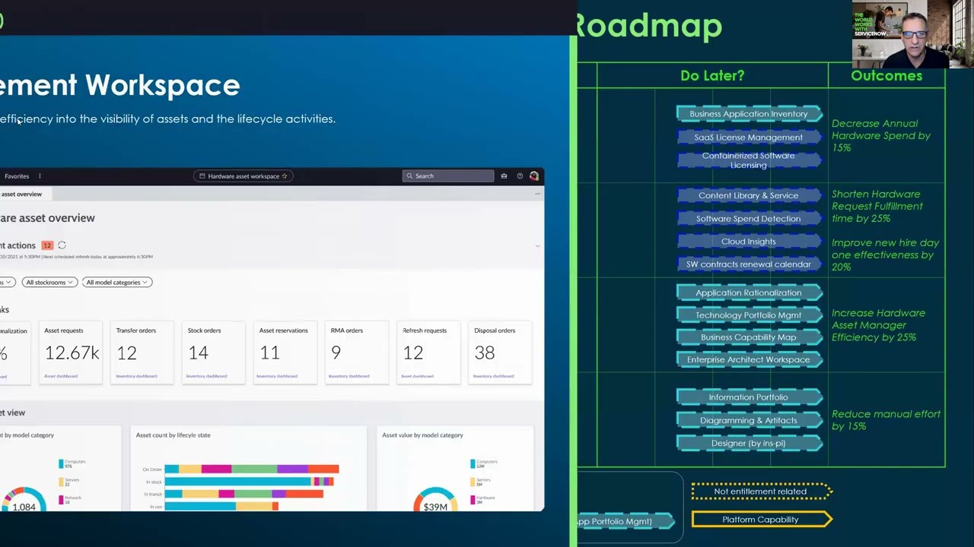Click the Computers legend entry in left chart
Viewport: 974px width, 547px height.
72,463
